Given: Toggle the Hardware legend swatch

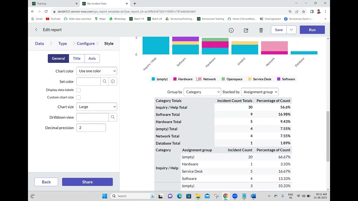Looking at the screenshot, I should (x=175, y=79).
